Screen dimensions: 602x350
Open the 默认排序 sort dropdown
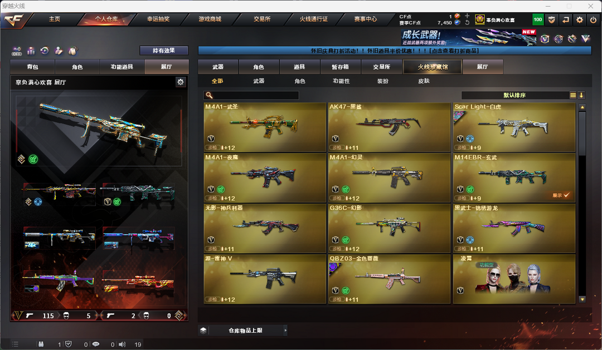[x=515, y=95]
